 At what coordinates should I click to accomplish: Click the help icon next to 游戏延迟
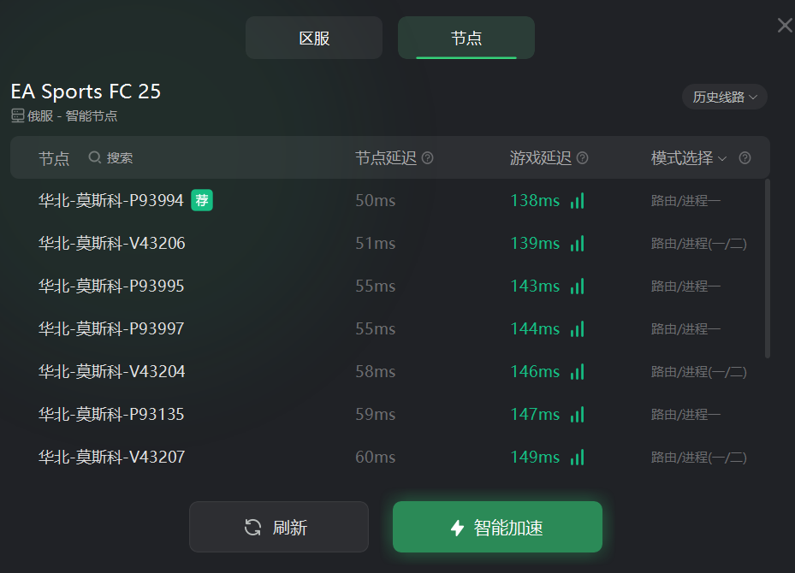pos(583,158)
